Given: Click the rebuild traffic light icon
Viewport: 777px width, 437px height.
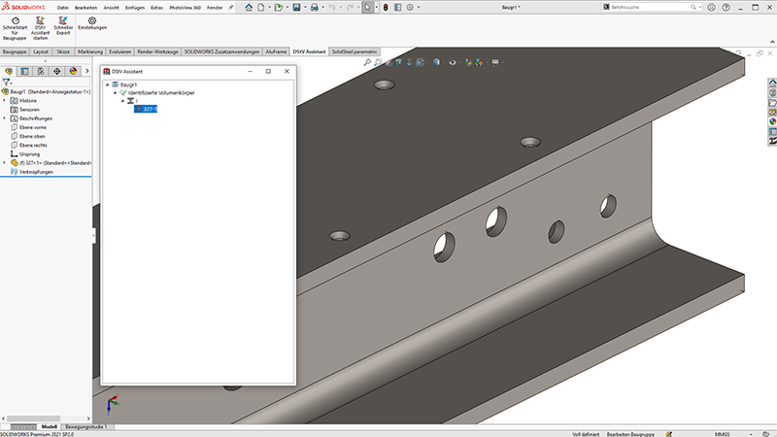Looking at the screenshot, I should (x=386, y=8).
